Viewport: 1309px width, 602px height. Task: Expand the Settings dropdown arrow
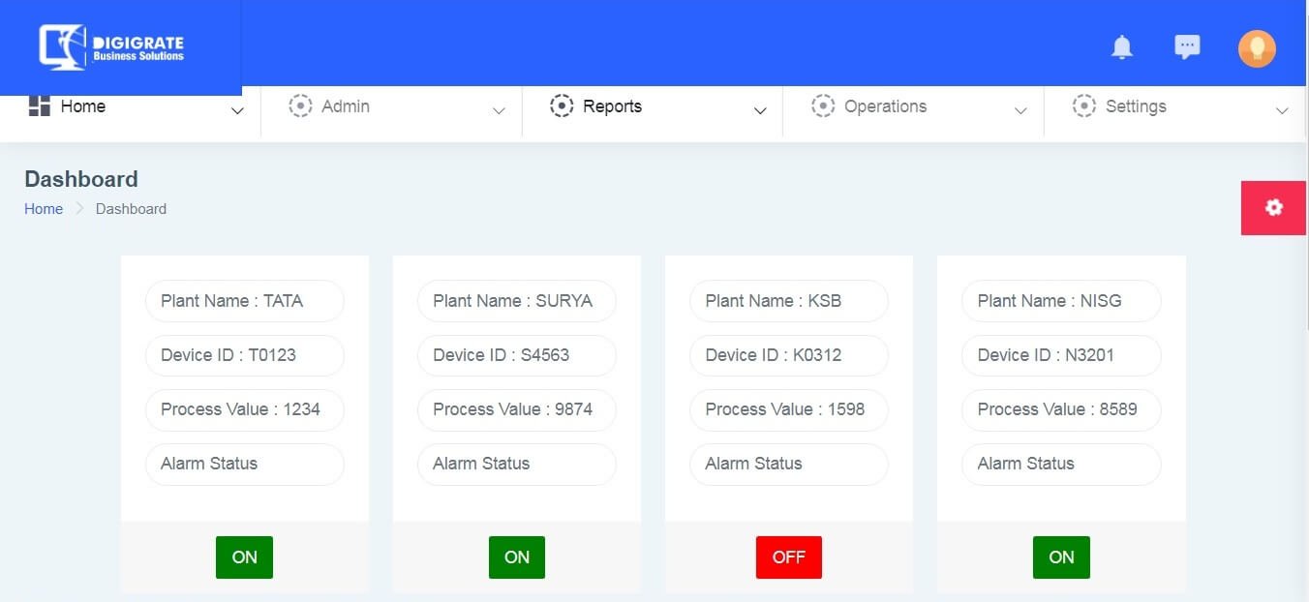[x=1282, y=111]
